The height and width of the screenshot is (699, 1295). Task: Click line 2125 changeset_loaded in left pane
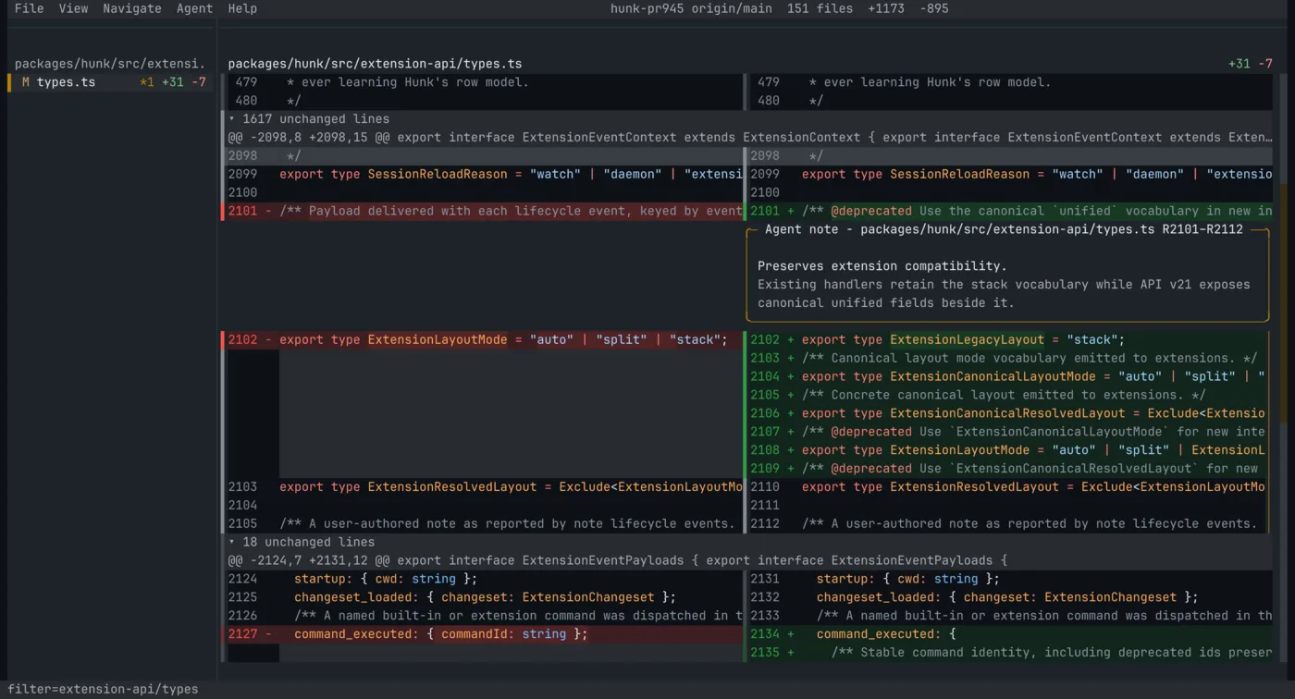click(482, 597)
